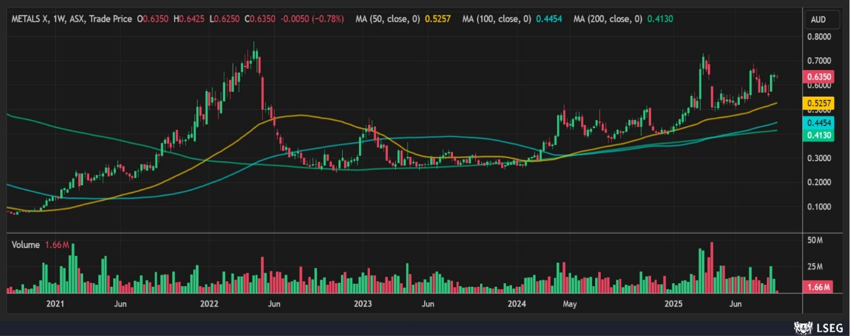The width and height of the screenshot is (850, 336).
Task: Click the May time axis label
Action: coord(569,304)
